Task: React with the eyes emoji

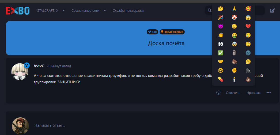Action: coord(221,44)
